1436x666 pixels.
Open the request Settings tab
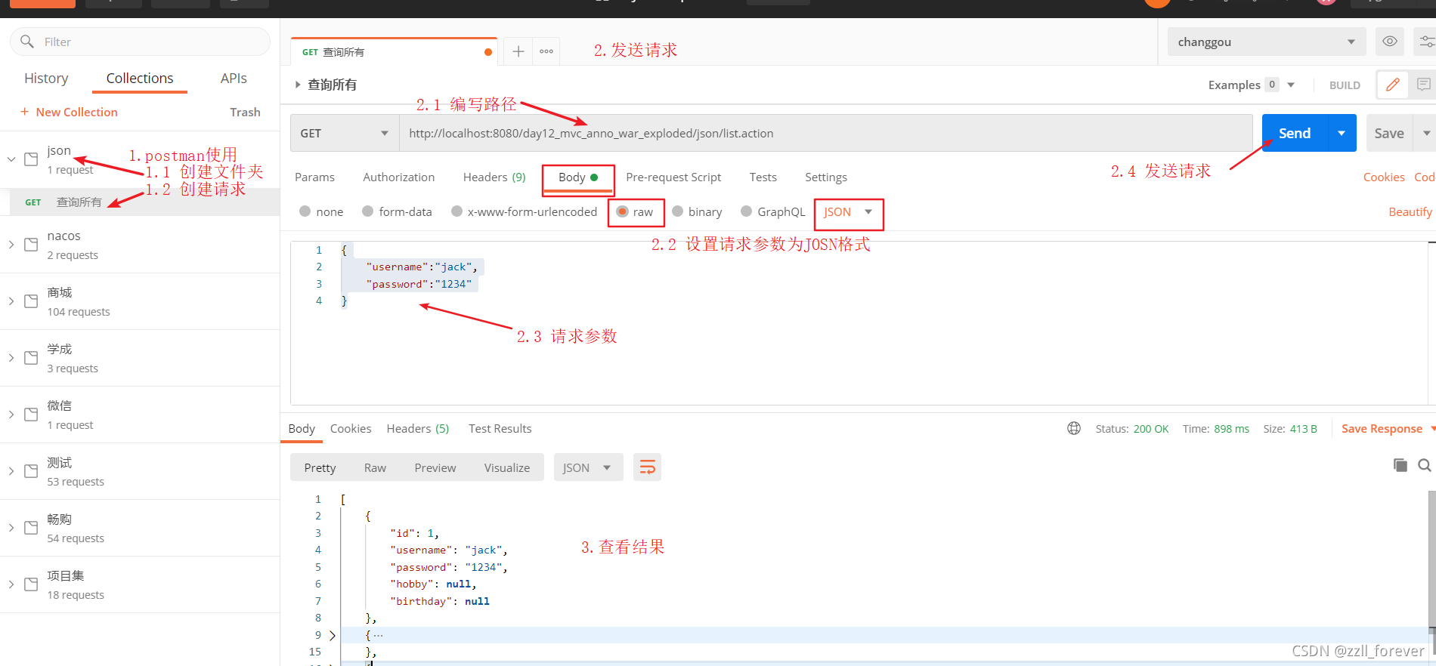[x=825, y=177]
